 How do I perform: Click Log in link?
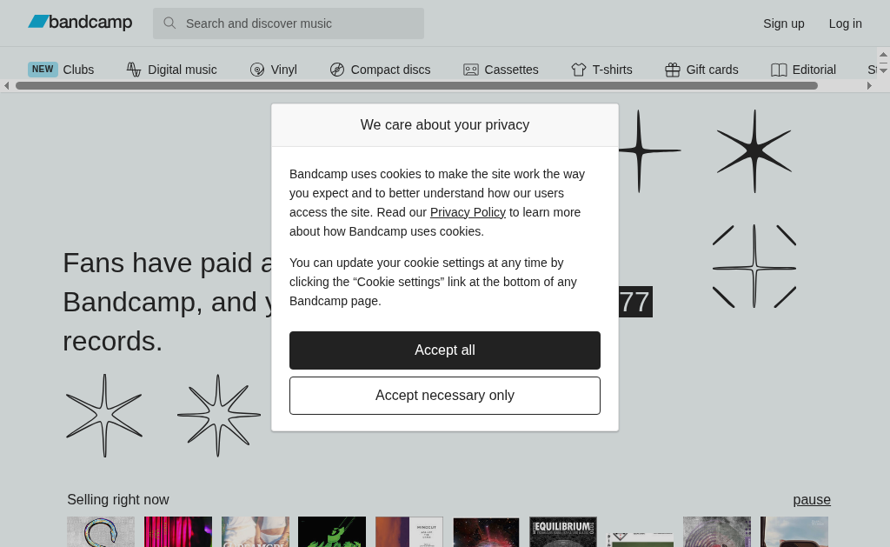click(x=845, y=23)
